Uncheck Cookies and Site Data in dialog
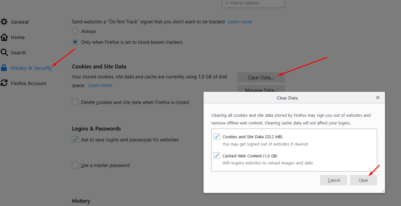The width and height of the screenshot is (401, 206). 216,136
